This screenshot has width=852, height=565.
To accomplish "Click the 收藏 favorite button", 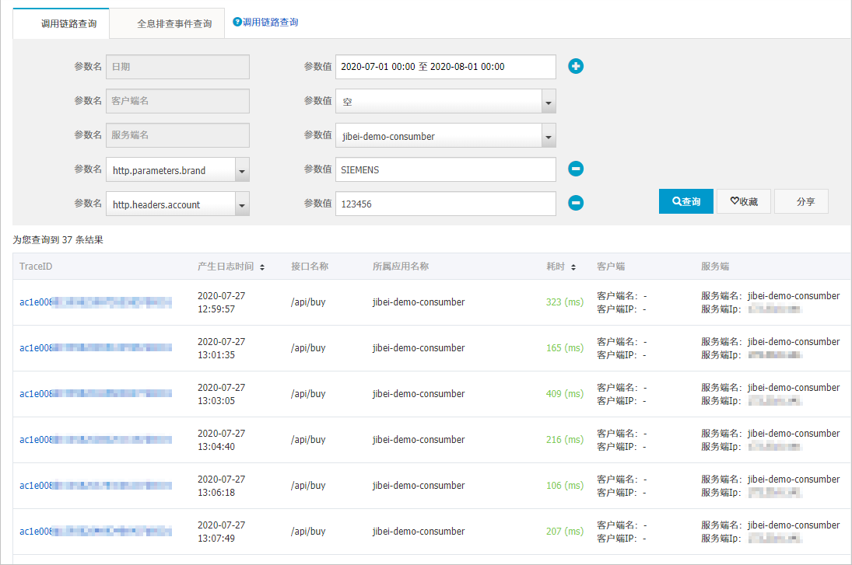I will click(743, 201).
